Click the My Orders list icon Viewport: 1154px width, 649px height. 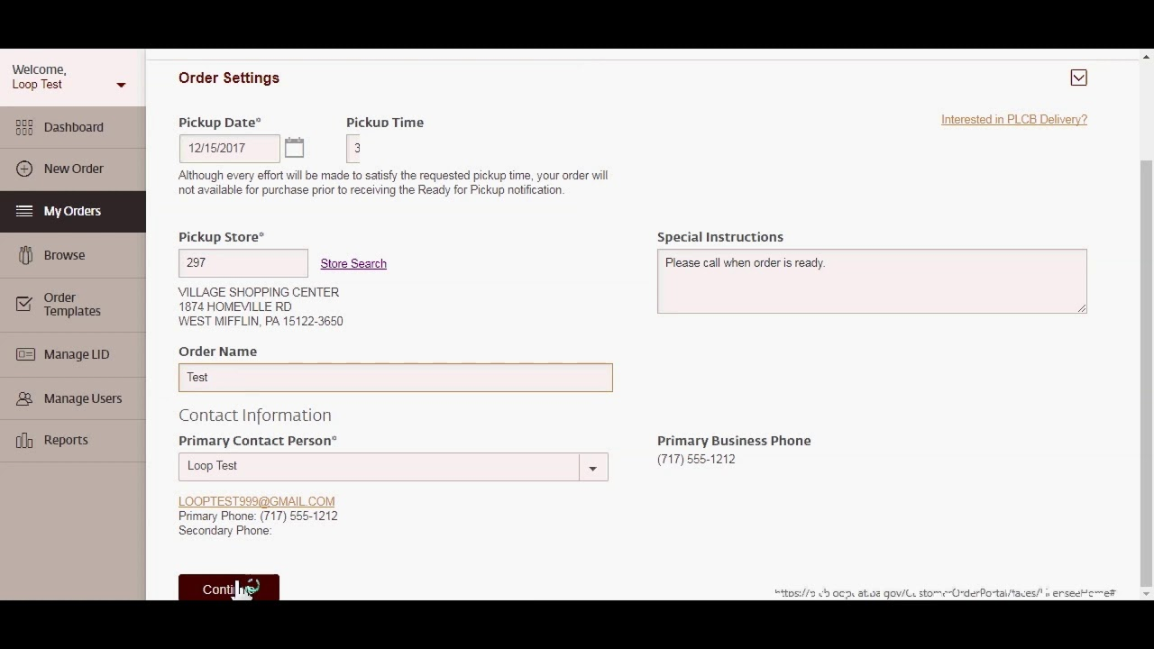(x=24, y=210)
